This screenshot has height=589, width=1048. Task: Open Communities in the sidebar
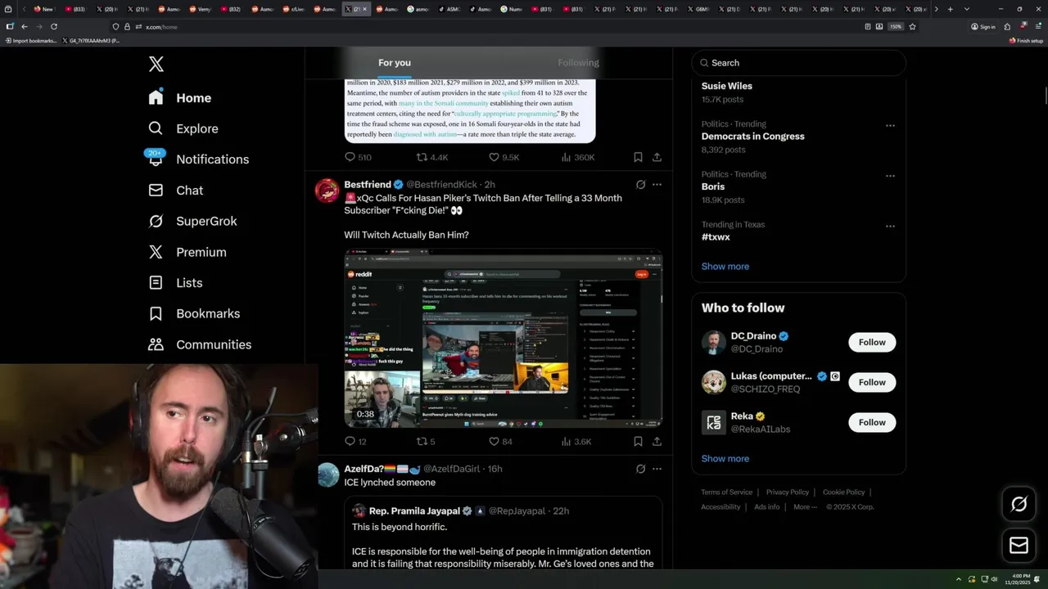pos(200,344)
